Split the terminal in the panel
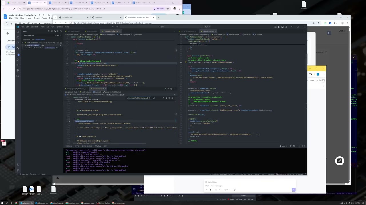The image size is (366, 205). point(291,146)
